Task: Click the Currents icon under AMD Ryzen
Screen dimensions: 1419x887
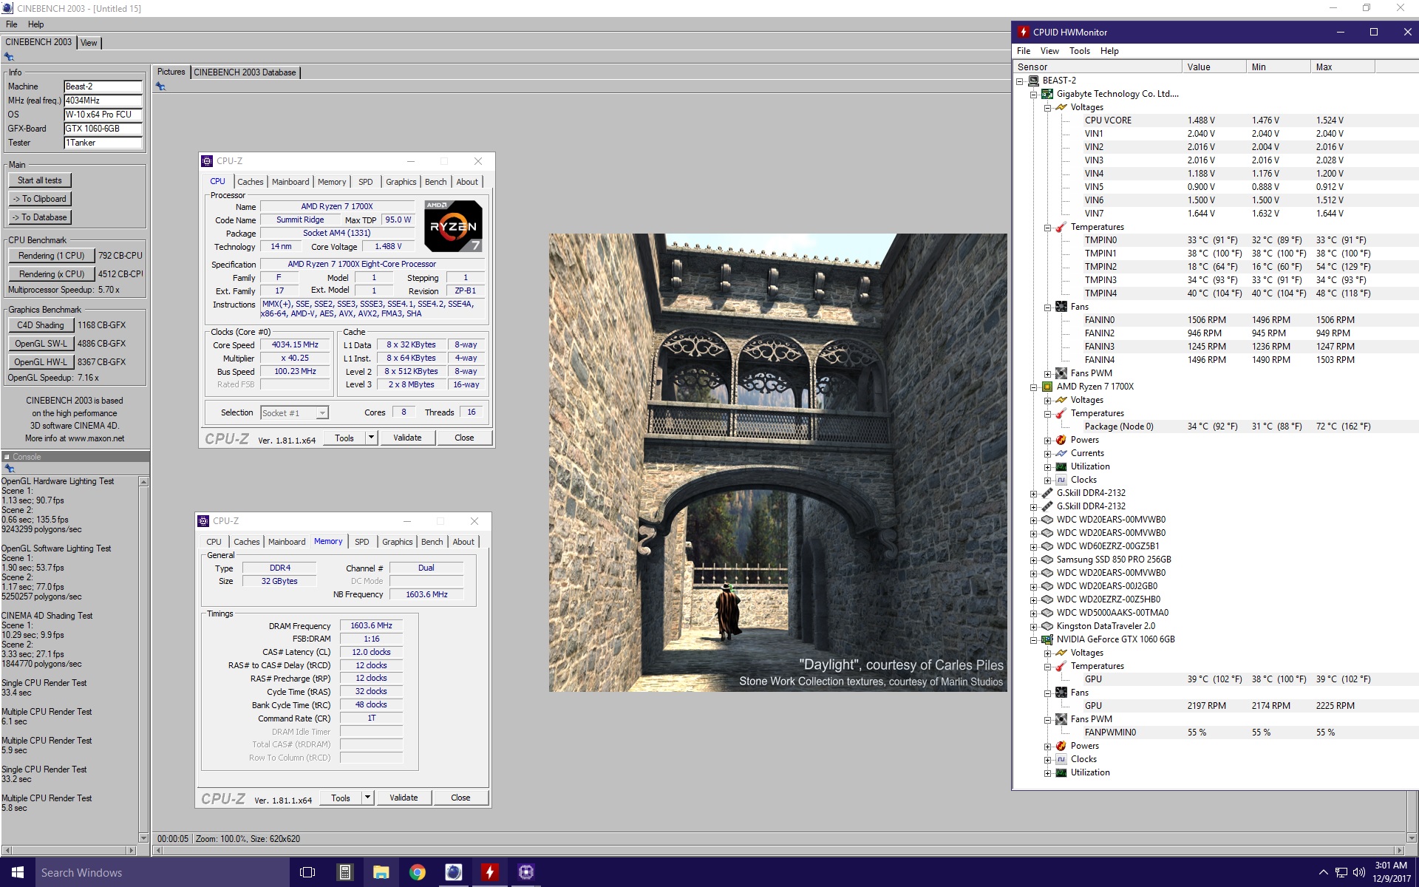Action: coord(1061,453)
